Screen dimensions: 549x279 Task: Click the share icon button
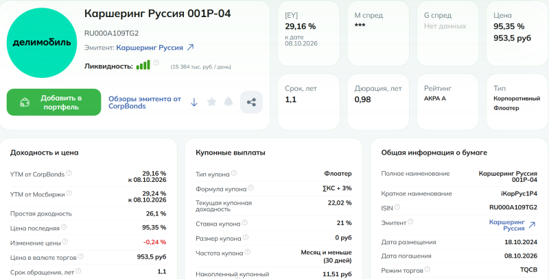(251, 102)
